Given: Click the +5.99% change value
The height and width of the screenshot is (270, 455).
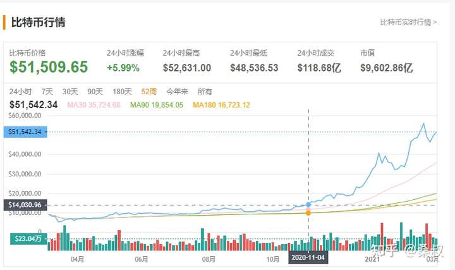Looking at the screenshot, I should 123,68.
